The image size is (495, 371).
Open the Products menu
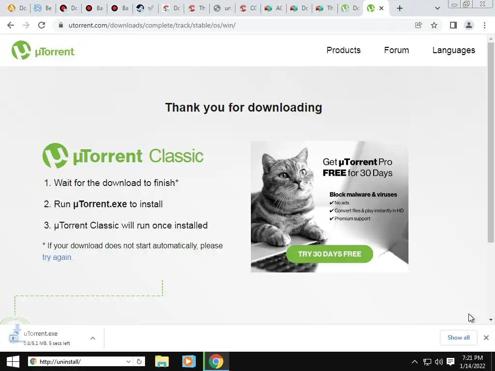[x=344, y=50]
